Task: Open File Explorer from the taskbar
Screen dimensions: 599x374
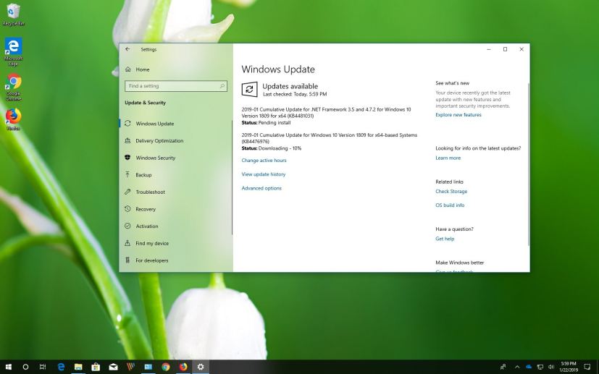Action: click(78, 367)
